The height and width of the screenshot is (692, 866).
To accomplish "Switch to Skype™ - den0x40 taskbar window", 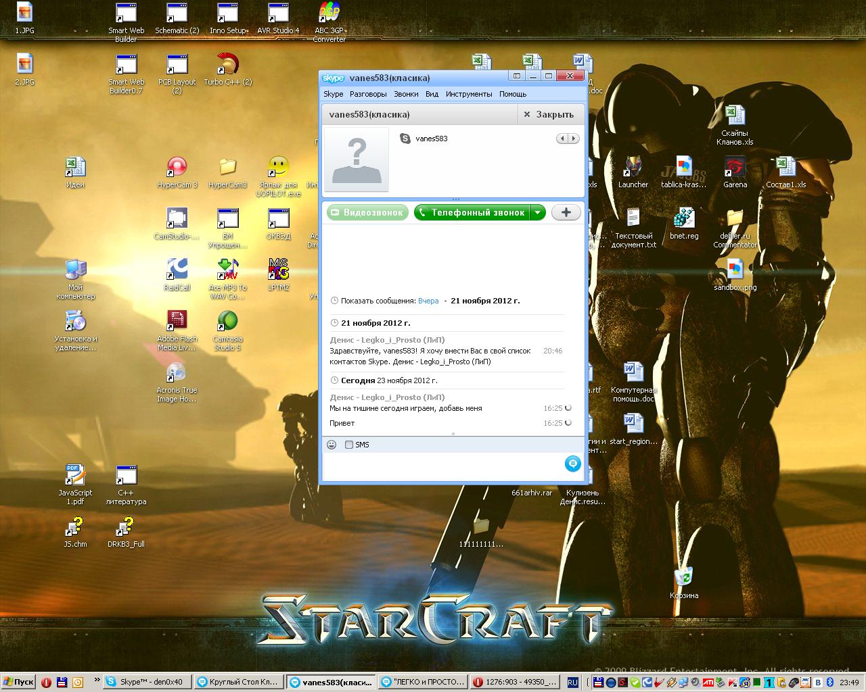I will click(x=147, y=682).
